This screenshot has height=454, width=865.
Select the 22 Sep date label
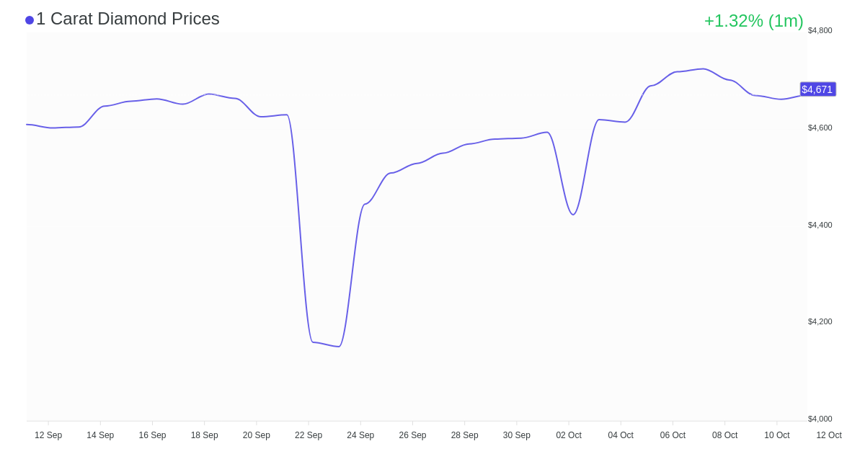tap(309, 435)
